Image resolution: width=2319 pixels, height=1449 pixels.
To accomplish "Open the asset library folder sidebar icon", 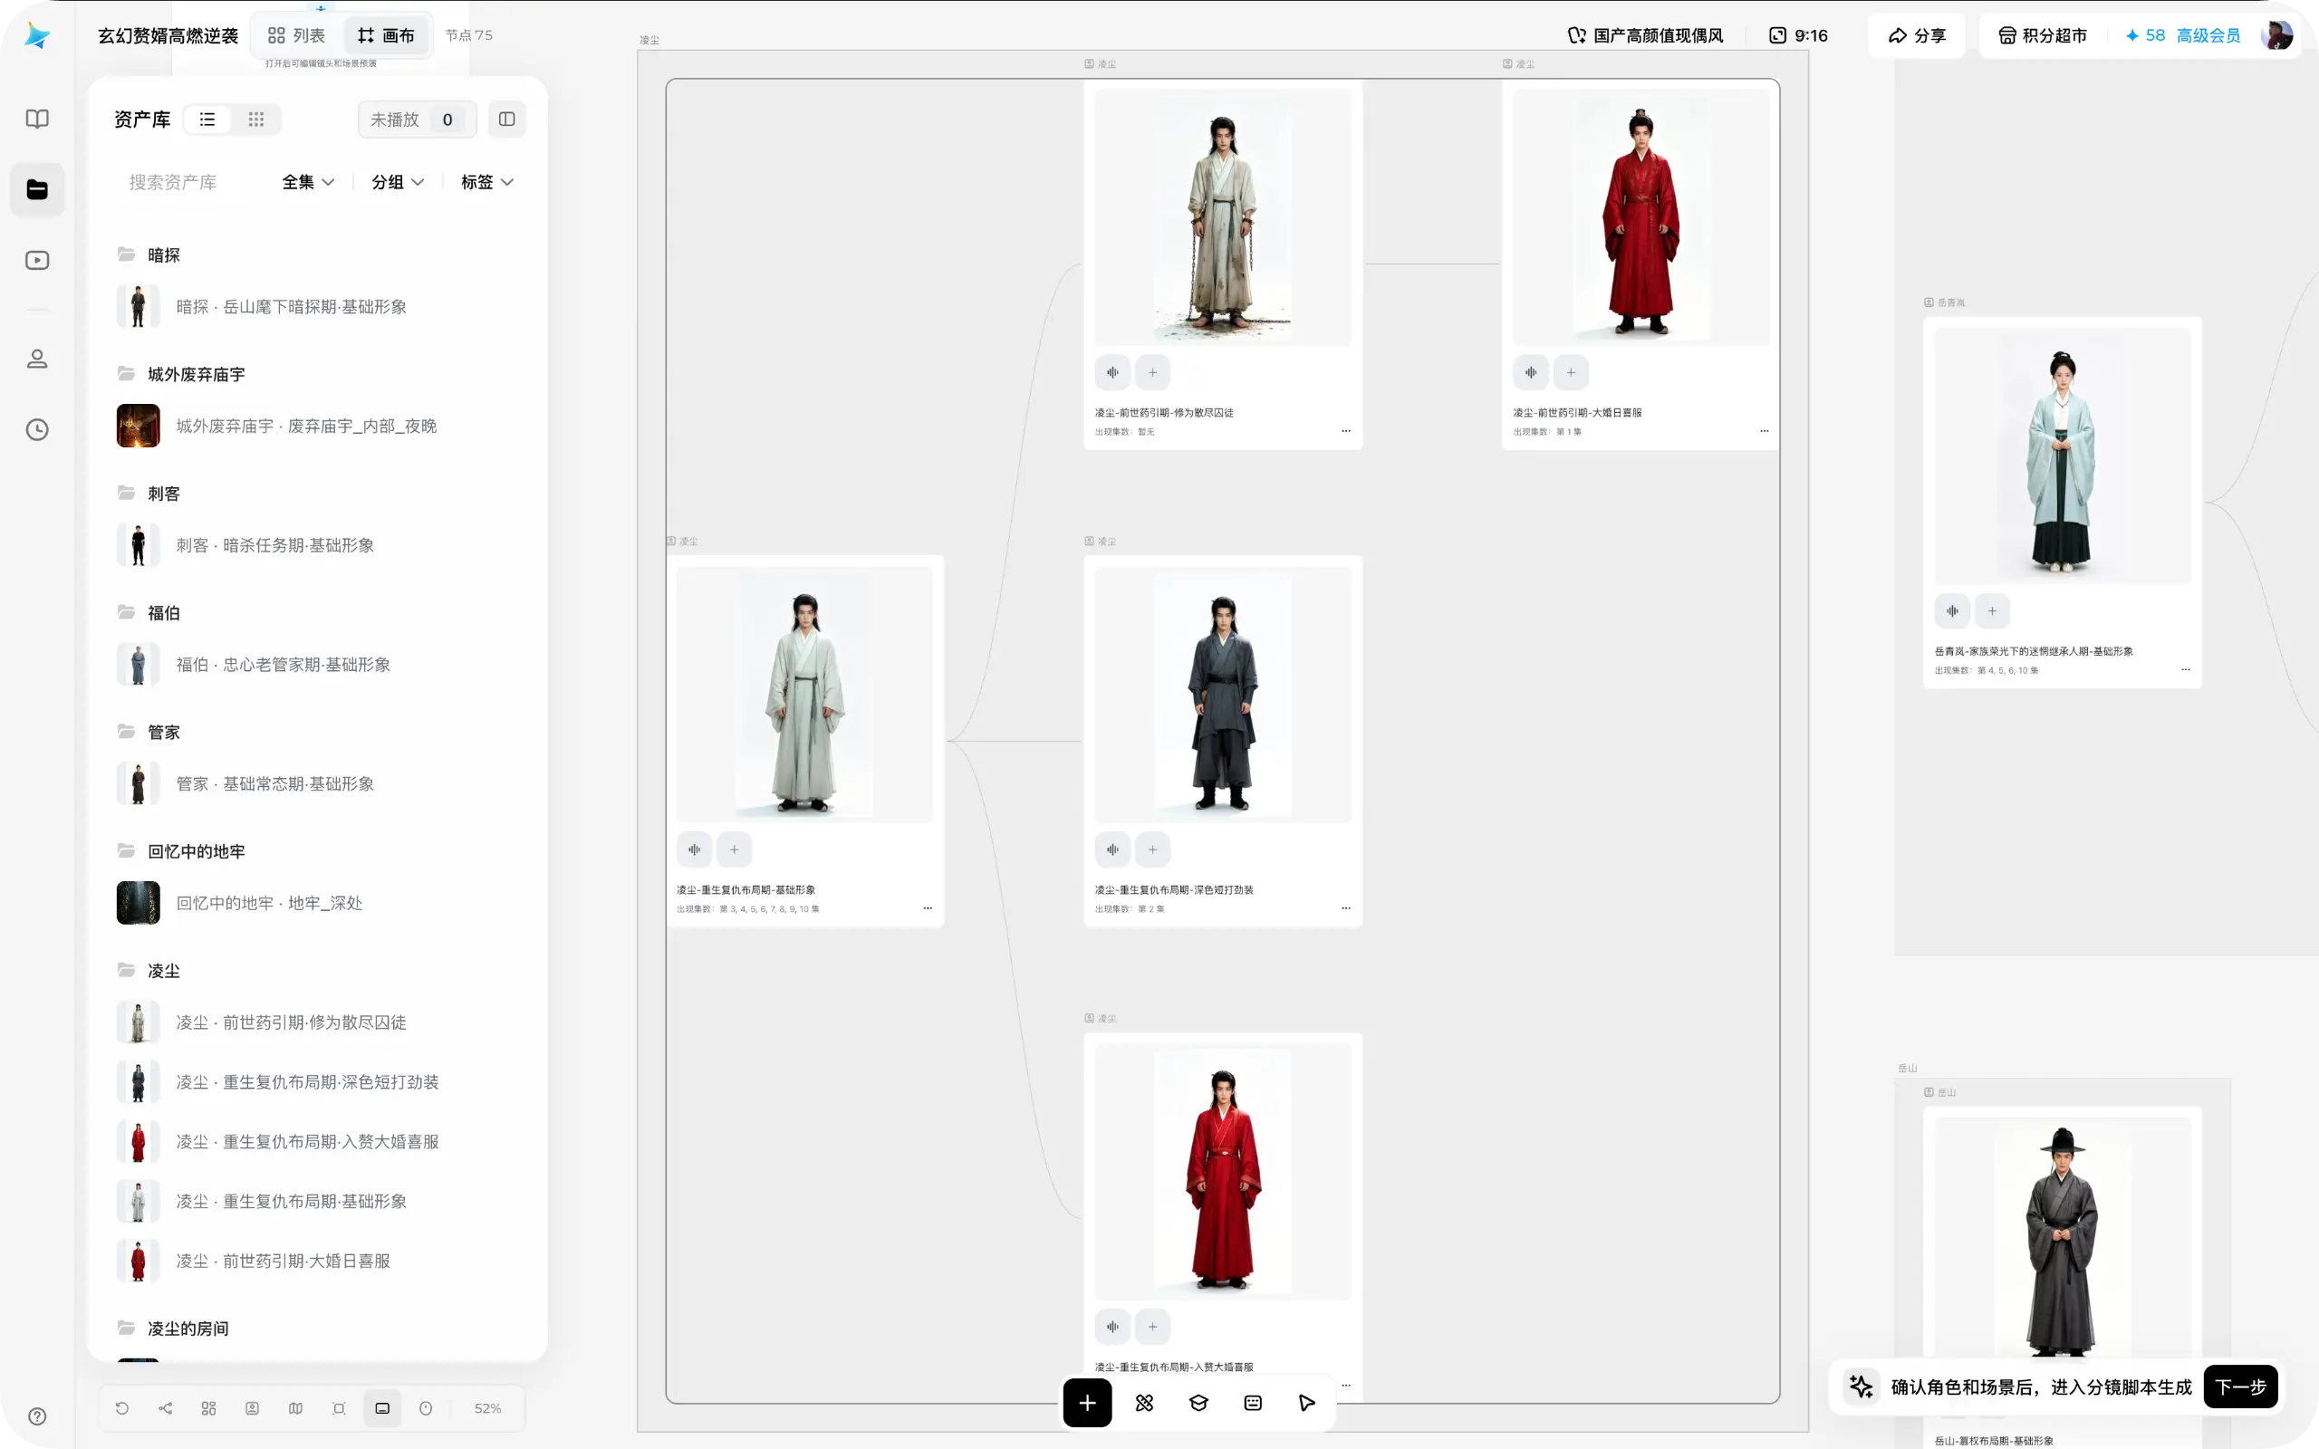I will point(37,190).
